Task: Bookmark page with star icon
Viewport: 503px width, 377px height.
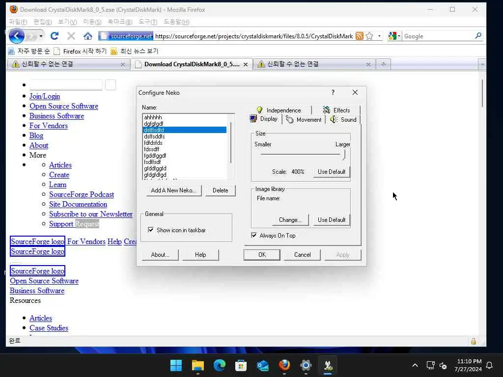Action: tap(369, 36)
